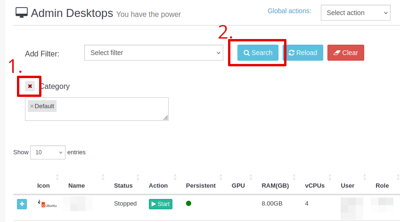Image resolution: width=400 pixels, height=222 pixels.
Task: Sort table by Persistent column
Action: pos(201,186)
